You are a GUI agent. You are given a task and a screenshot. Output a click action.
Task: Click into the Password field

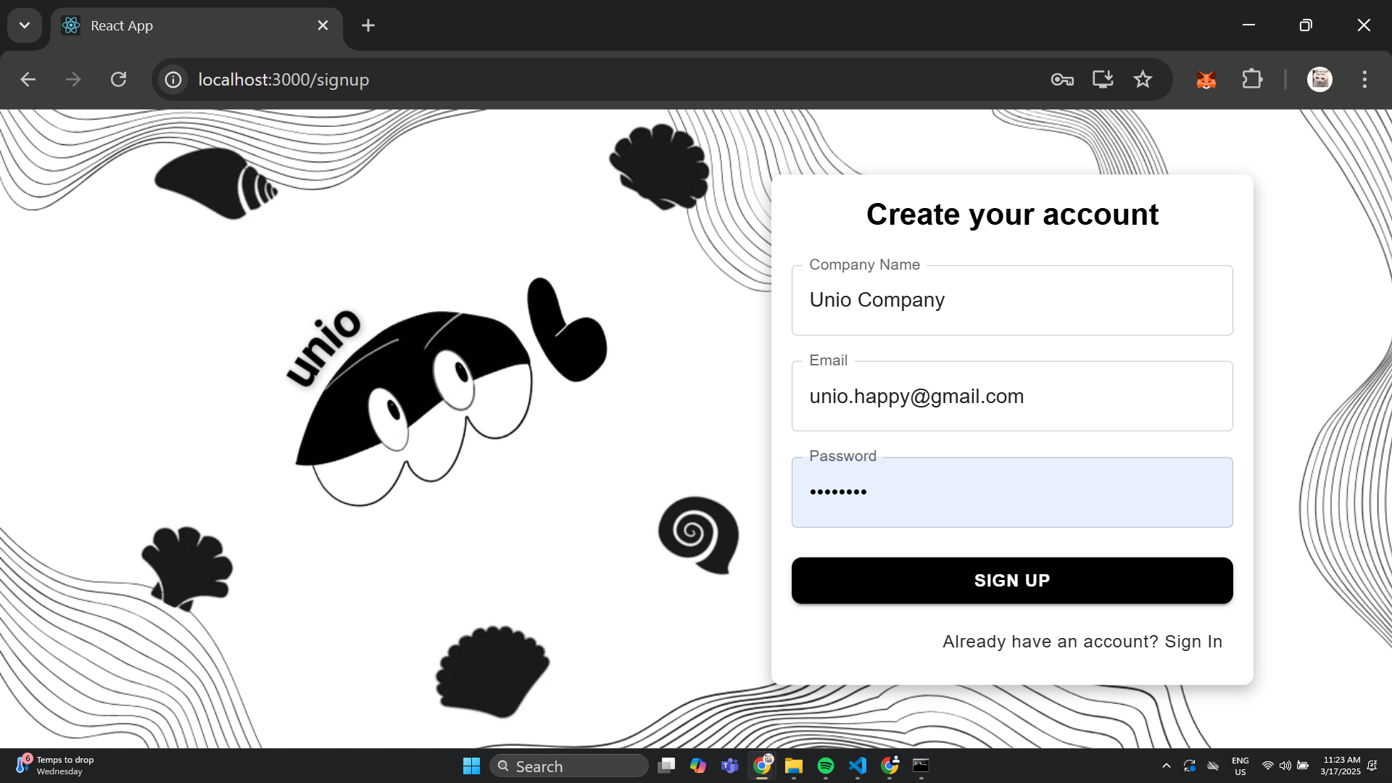1011,492
